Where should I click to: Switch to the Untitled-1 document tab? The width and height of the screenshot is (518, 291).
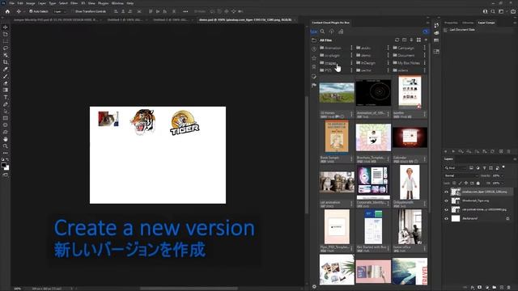(125, 19)
